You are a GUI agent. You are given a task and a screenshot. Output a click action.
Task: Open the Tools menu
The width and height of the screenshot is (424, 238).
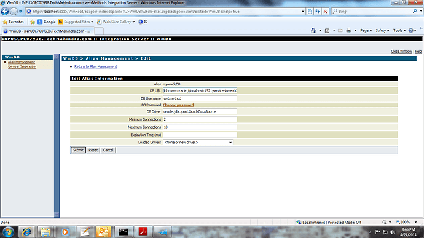(x=399, y=30)
